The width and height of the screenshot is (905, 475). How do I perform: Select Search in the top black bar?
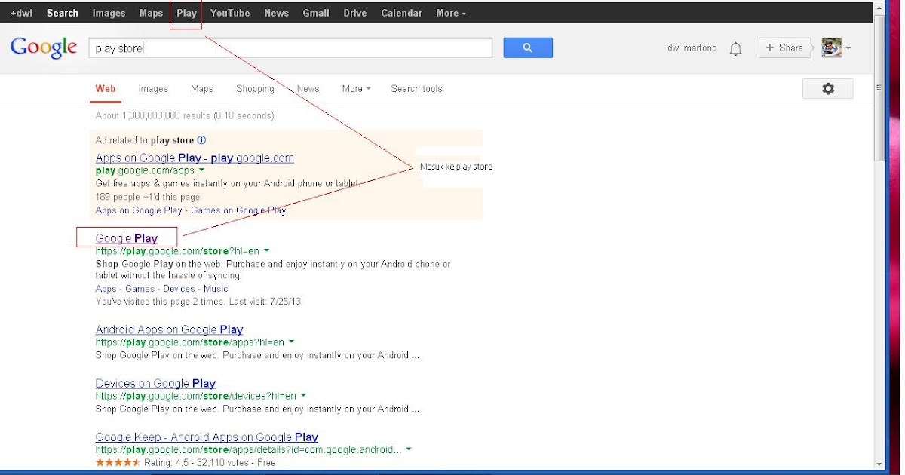(x=63, y=13)
